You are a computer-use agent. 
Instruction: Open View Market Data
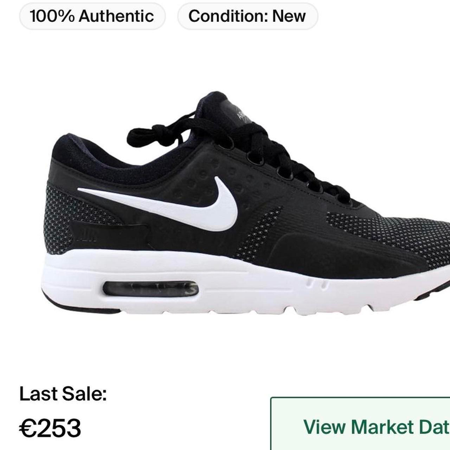click(361, 424)
